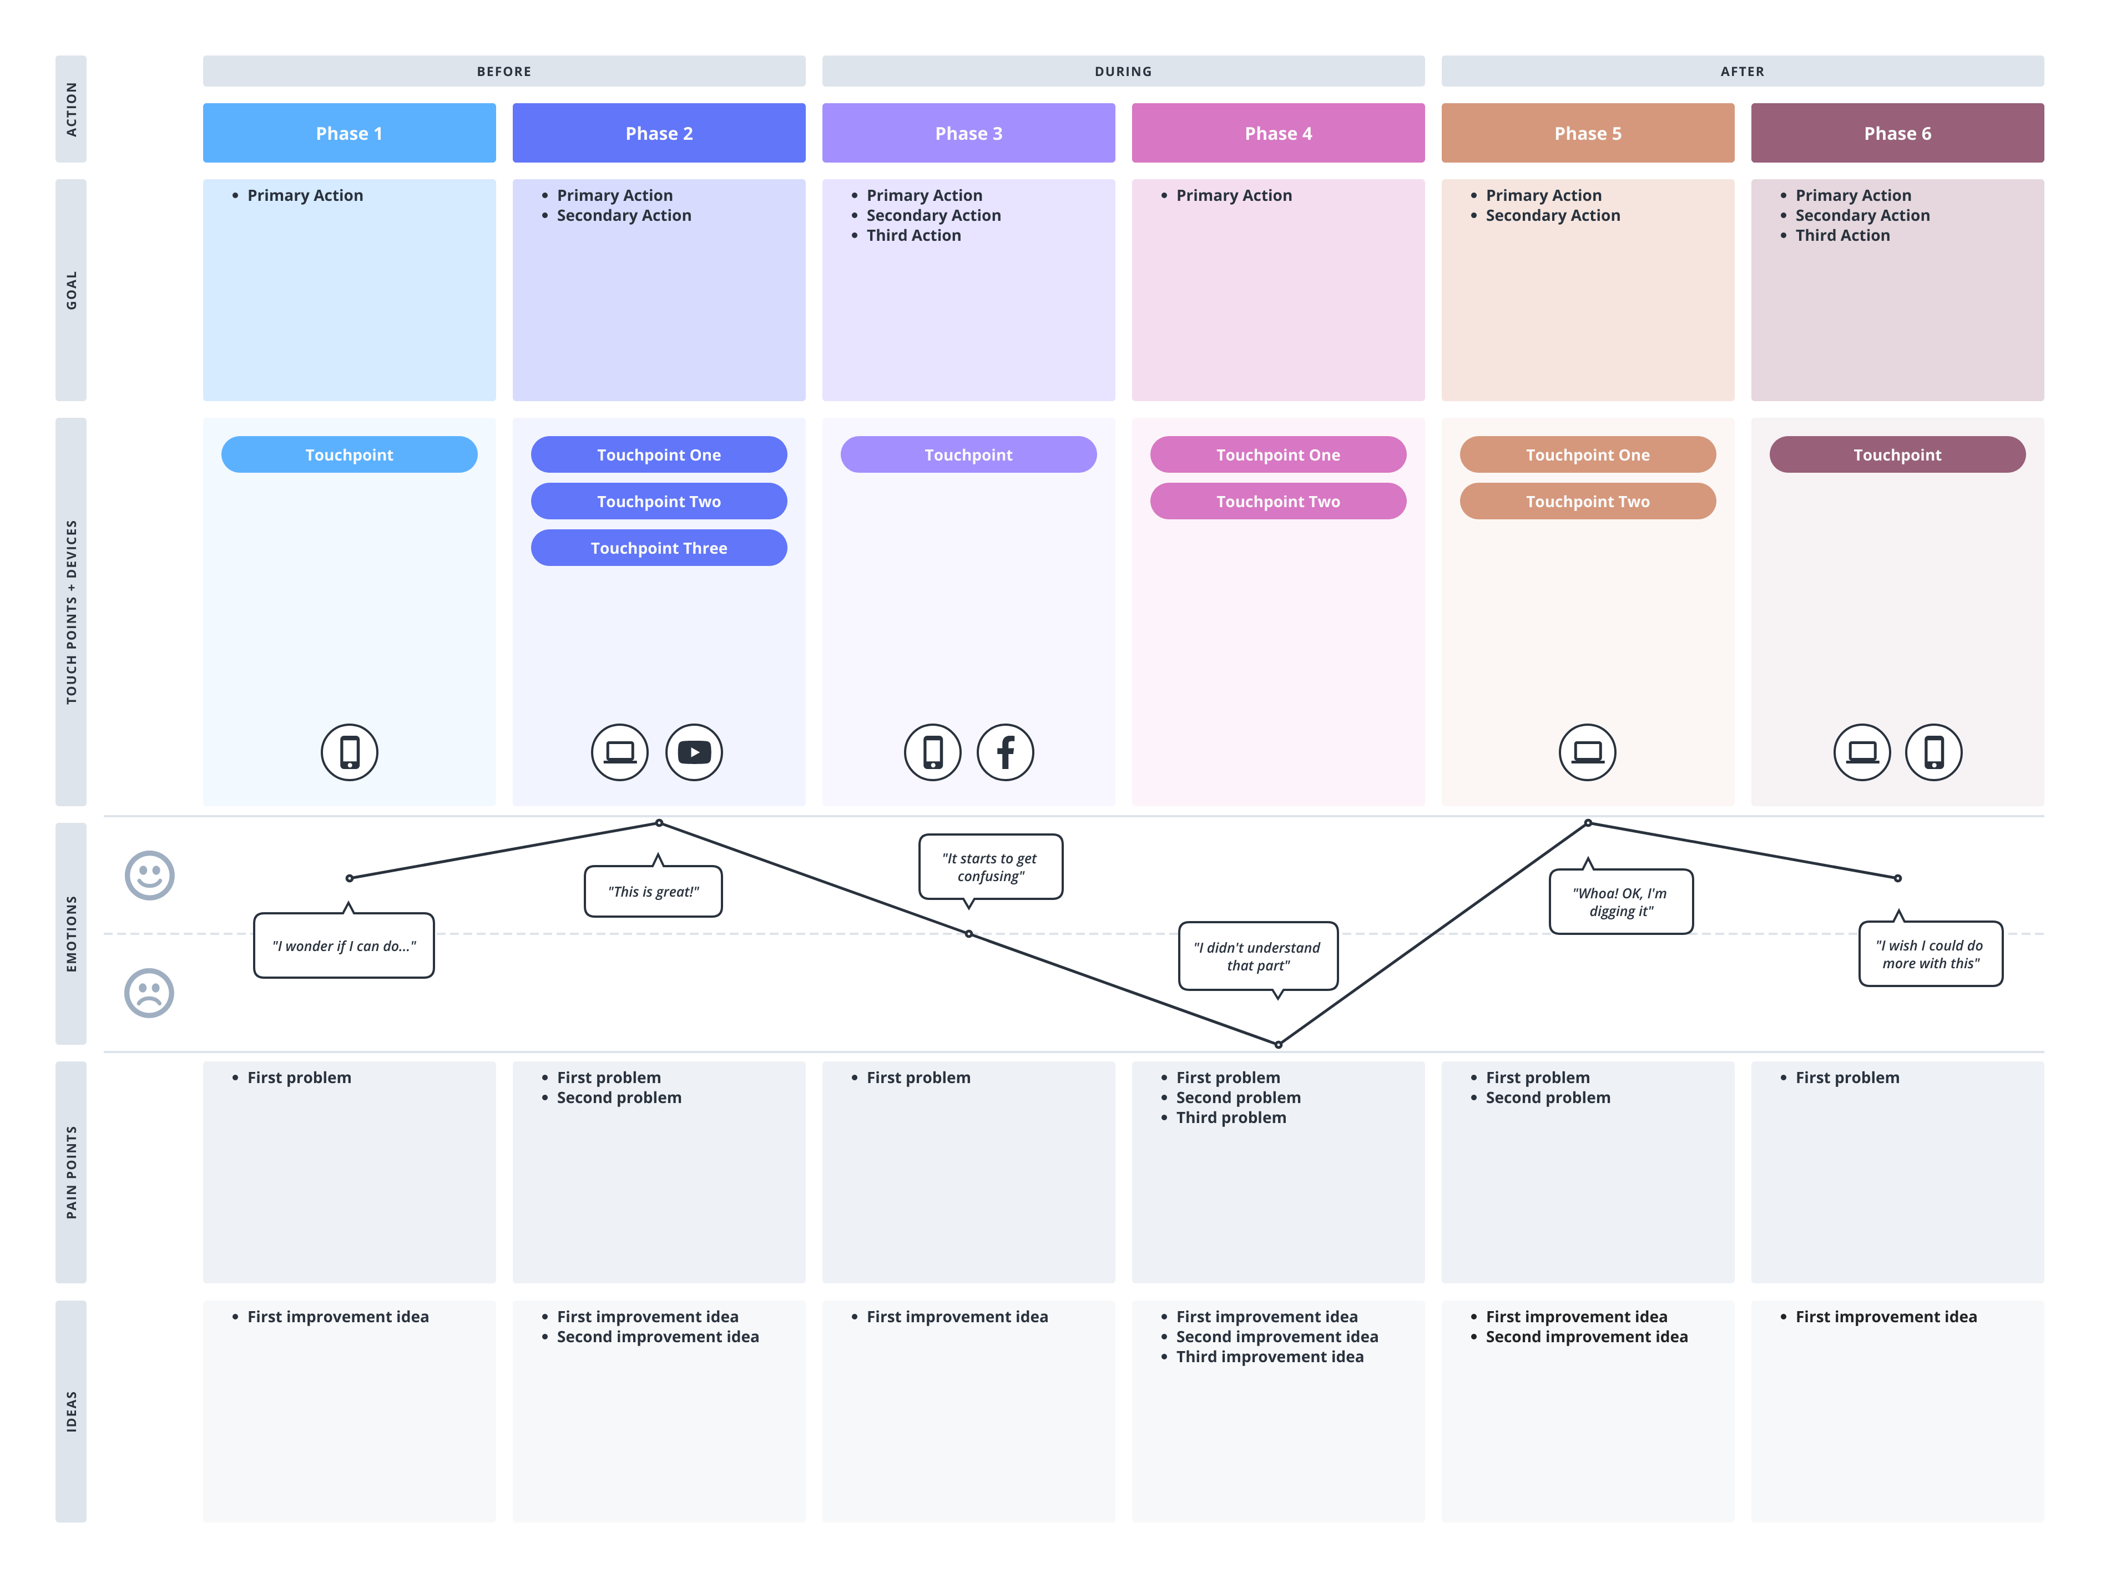Click "Primary Action" in the Phase 4 goal
The image size is (2101, 1578).
[1234, 196]
